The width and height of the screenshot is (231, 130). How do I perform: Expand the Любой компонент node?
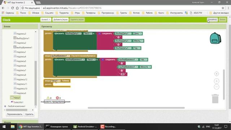pyautogui.click(x=5, y=106)
